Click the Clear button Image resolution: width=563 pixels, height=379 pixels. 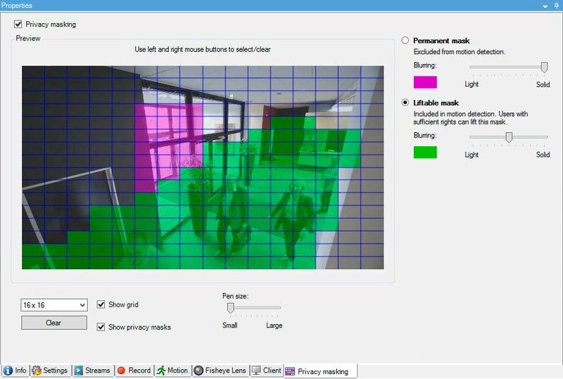coord(54,323)
